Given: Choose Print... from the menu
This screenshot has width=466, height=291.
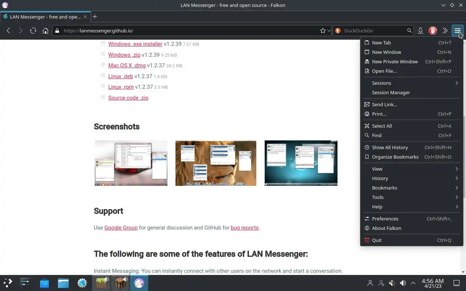Looking at the screenshot, I should tap(411, 114).
